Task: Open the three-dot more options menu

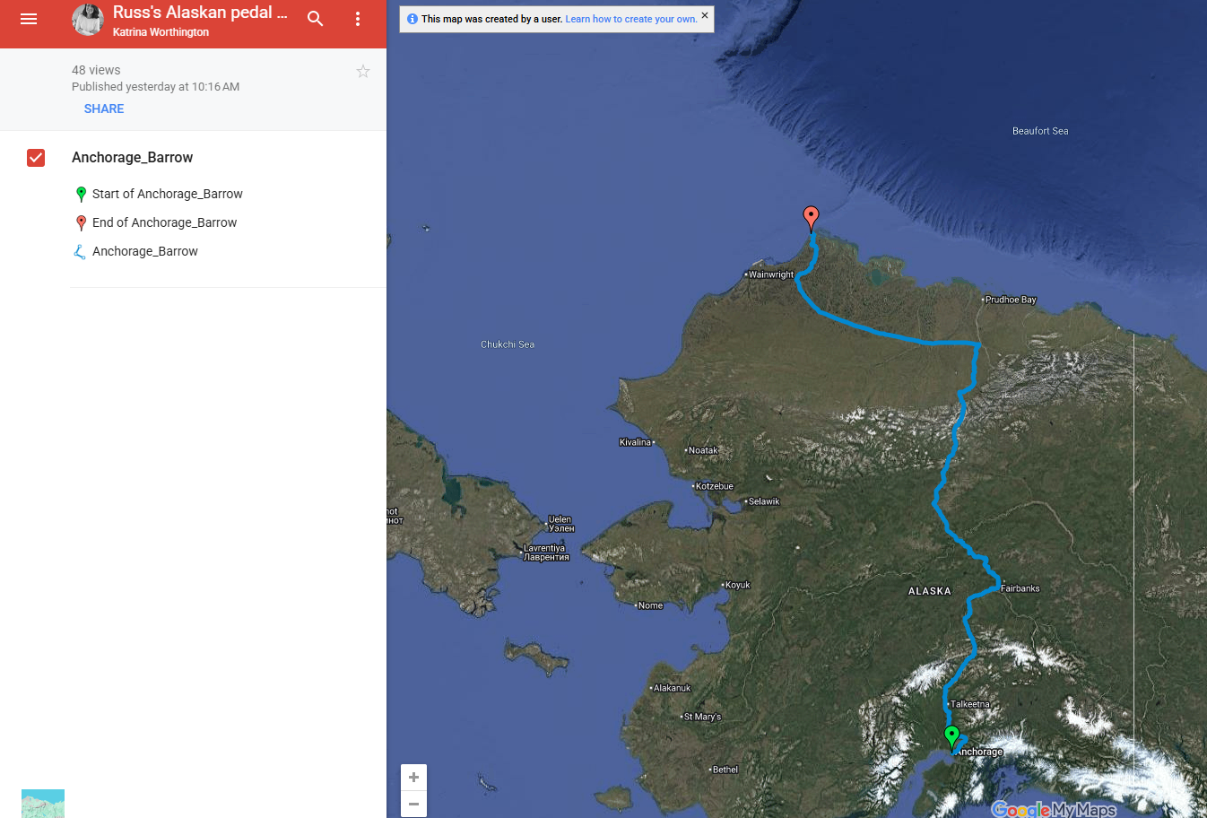Action: 357,19
